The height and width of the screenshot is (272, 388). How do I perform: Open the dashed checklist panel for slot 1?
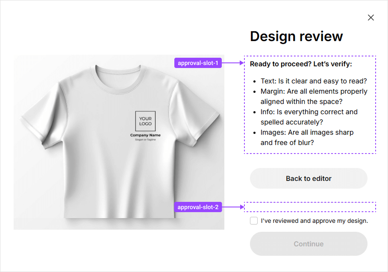(310, 104)
